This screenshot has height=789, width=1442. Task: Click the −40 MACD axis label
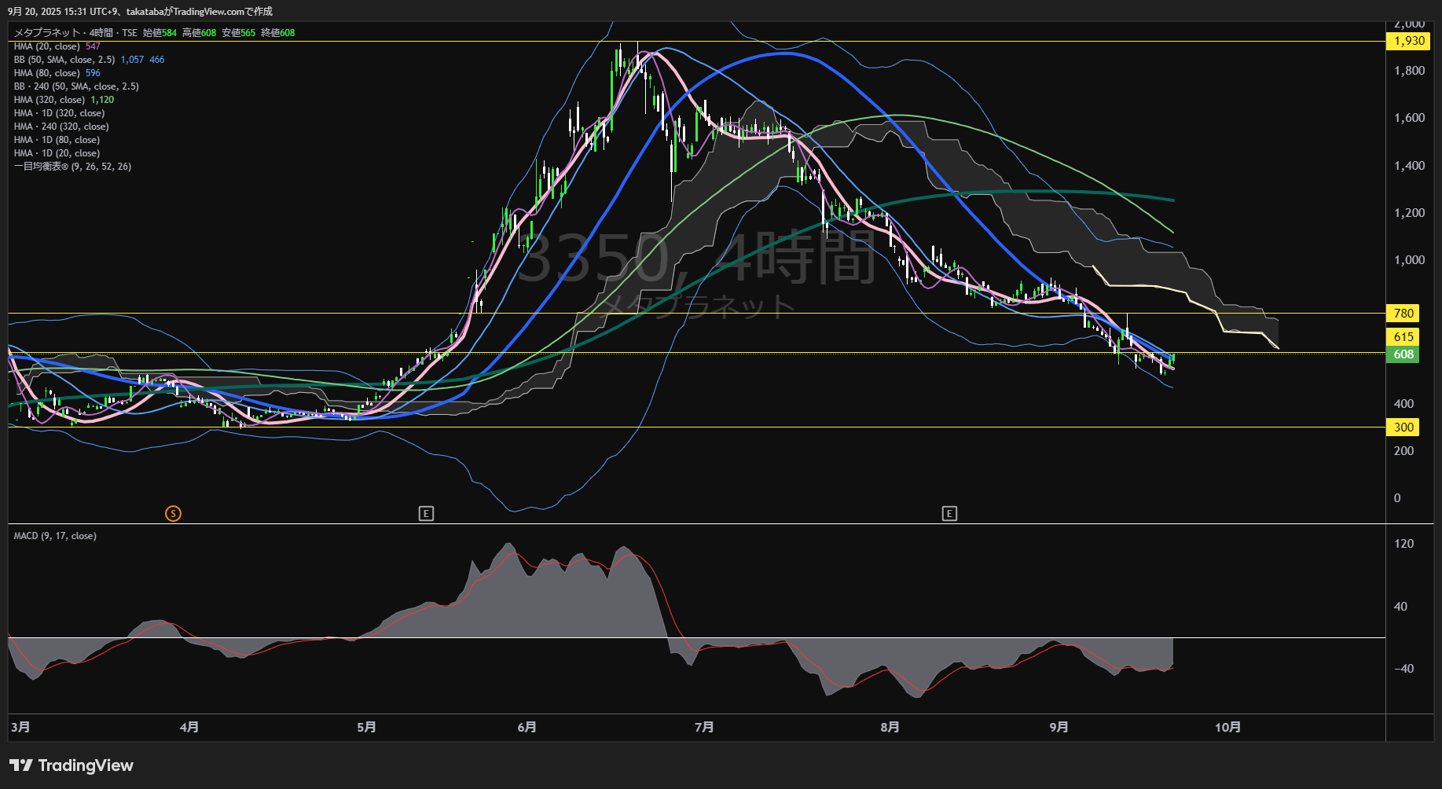pos(1403,669)
